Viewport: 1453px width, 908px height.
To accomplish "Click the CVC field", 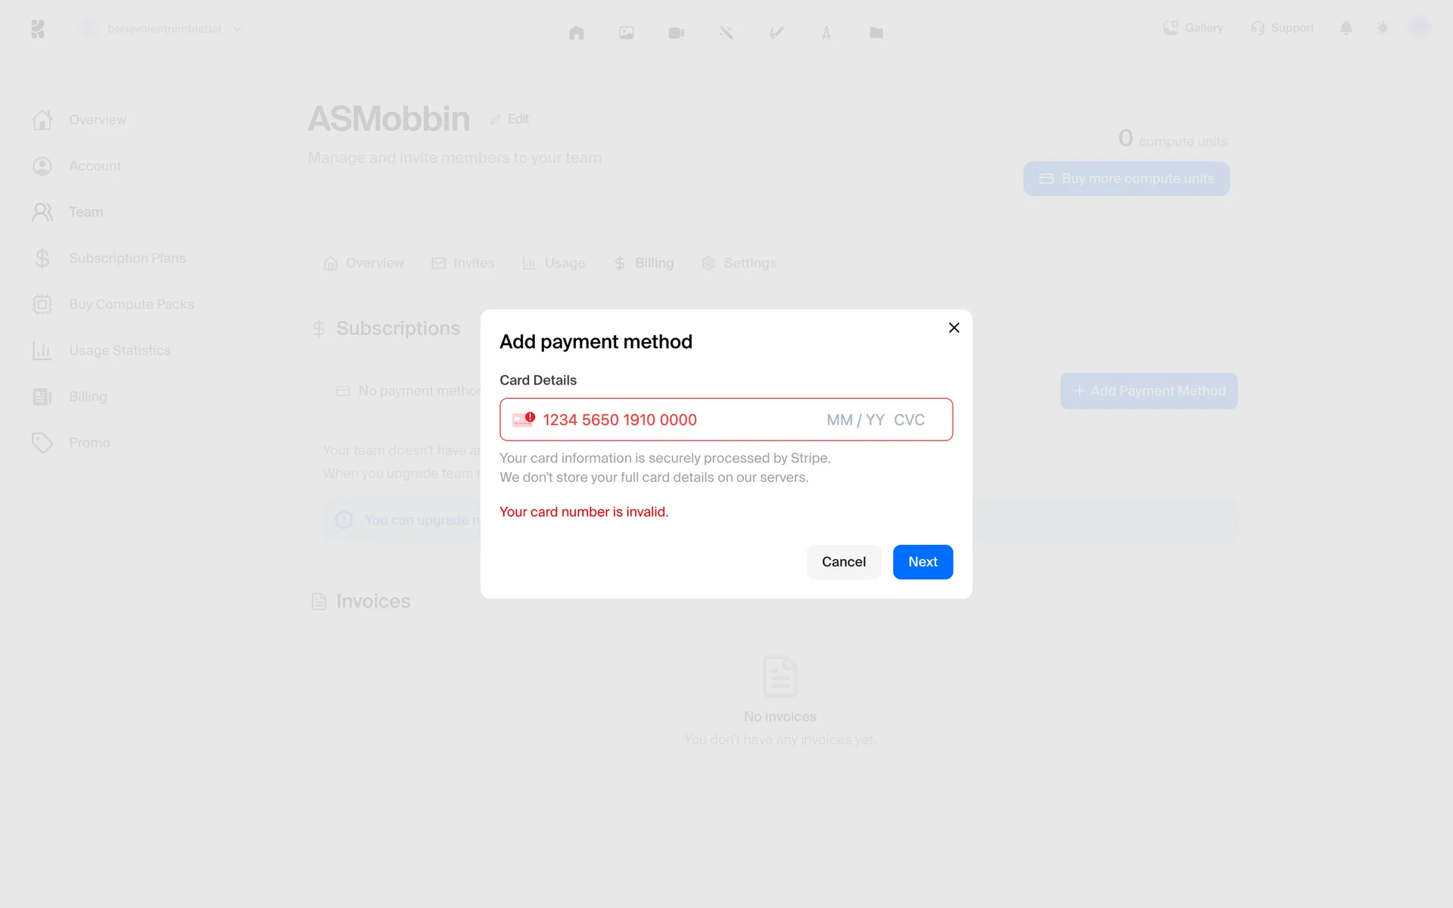I will (909, 420).
